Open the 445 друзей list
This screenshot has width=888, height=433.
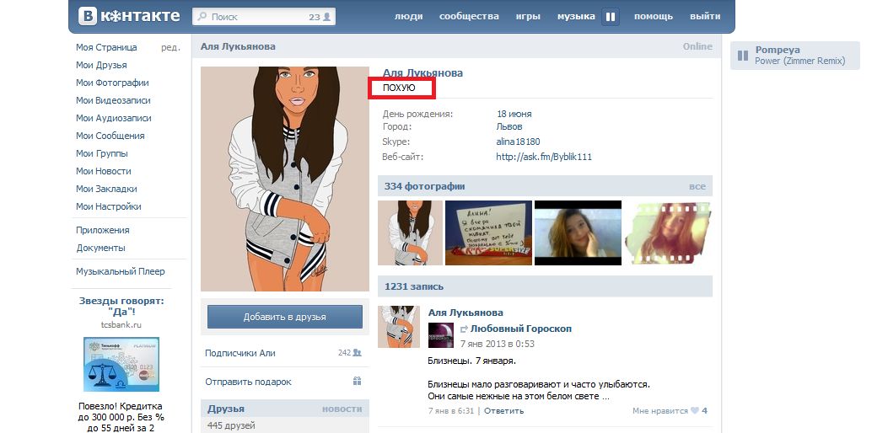pos(231,425)
